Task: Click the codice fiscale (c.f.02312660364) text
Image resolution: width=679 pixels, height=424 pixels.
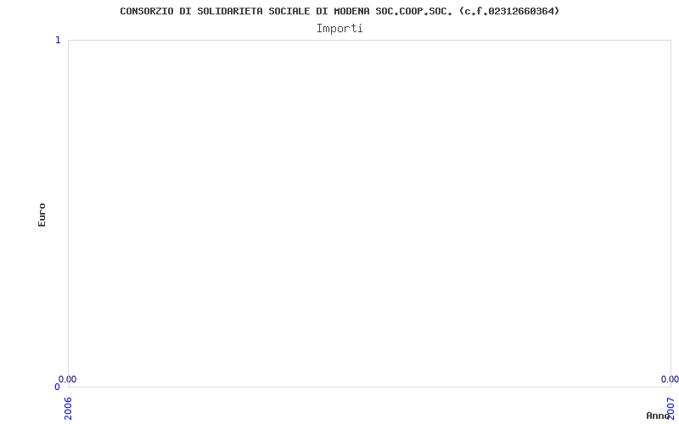Action: 510,11
